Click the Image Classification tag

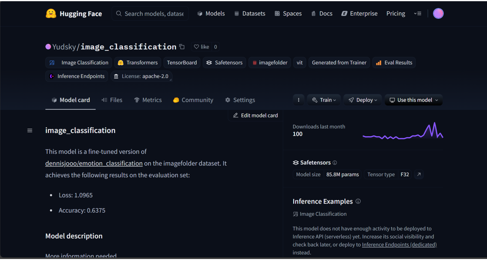(79, 63)
